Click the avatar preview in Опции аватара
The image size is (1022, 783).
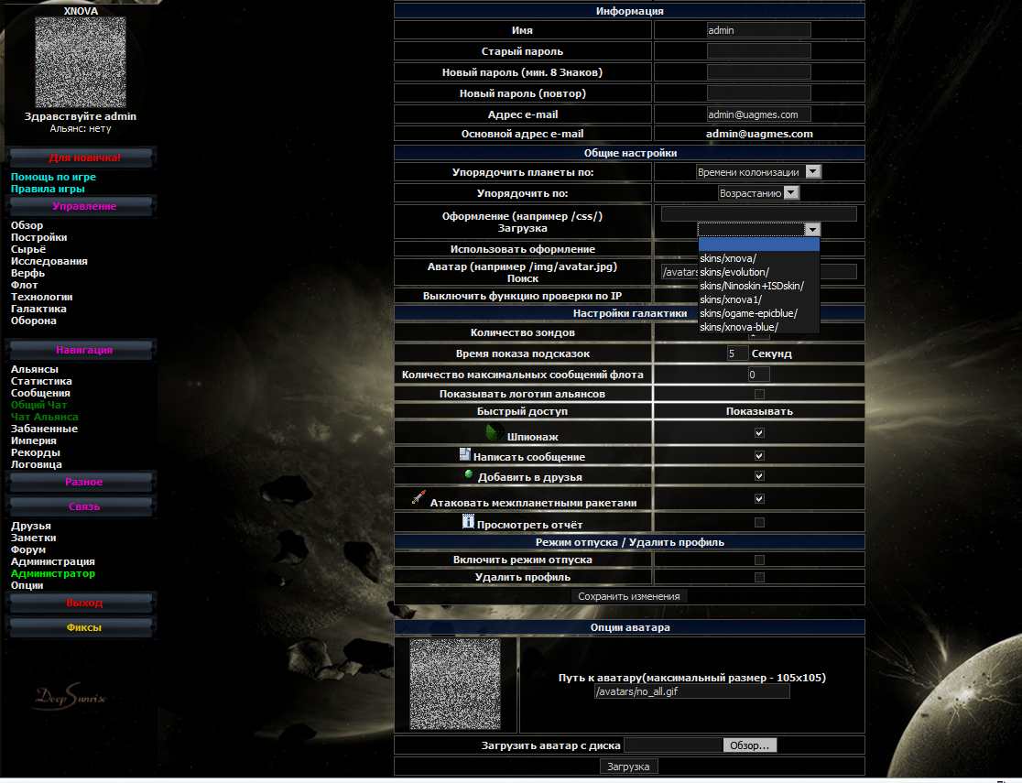[455, 684]
